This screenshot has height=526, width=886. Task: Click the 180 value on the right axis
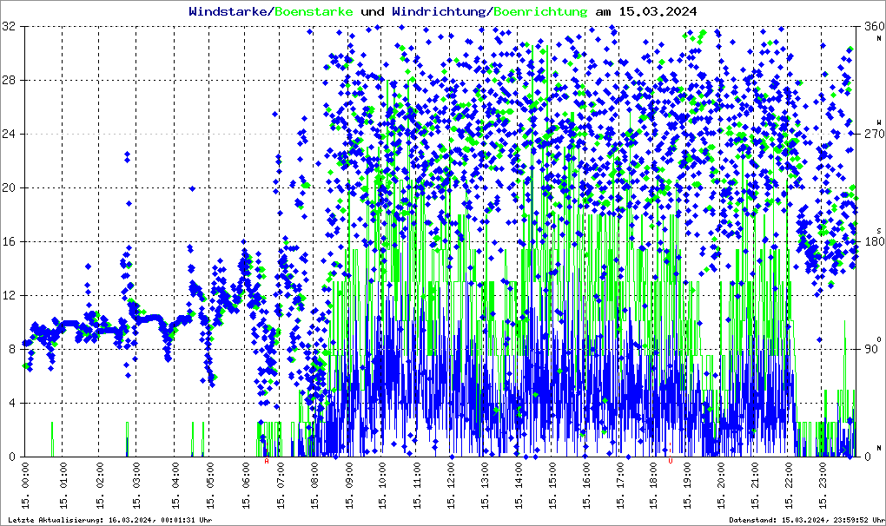pyautogui.click(x=870, y=242)
